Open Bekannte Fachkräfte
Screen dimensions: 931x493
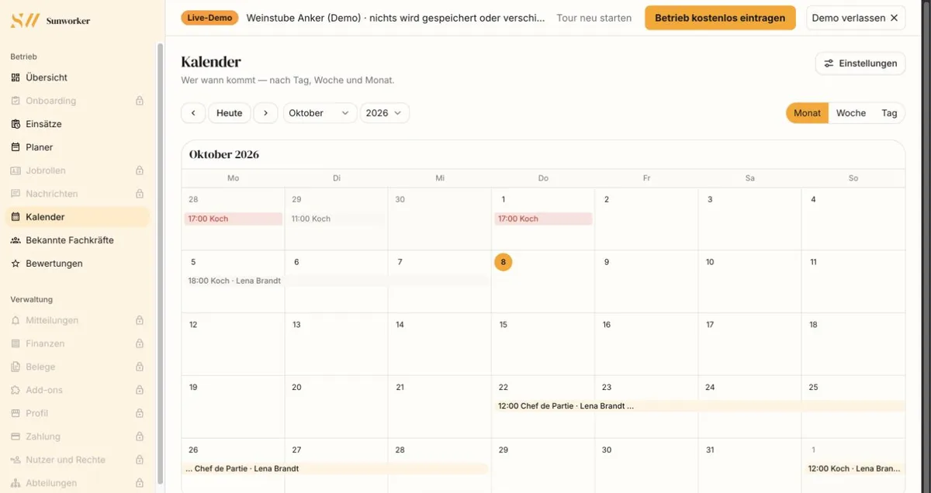pos(78,240)
